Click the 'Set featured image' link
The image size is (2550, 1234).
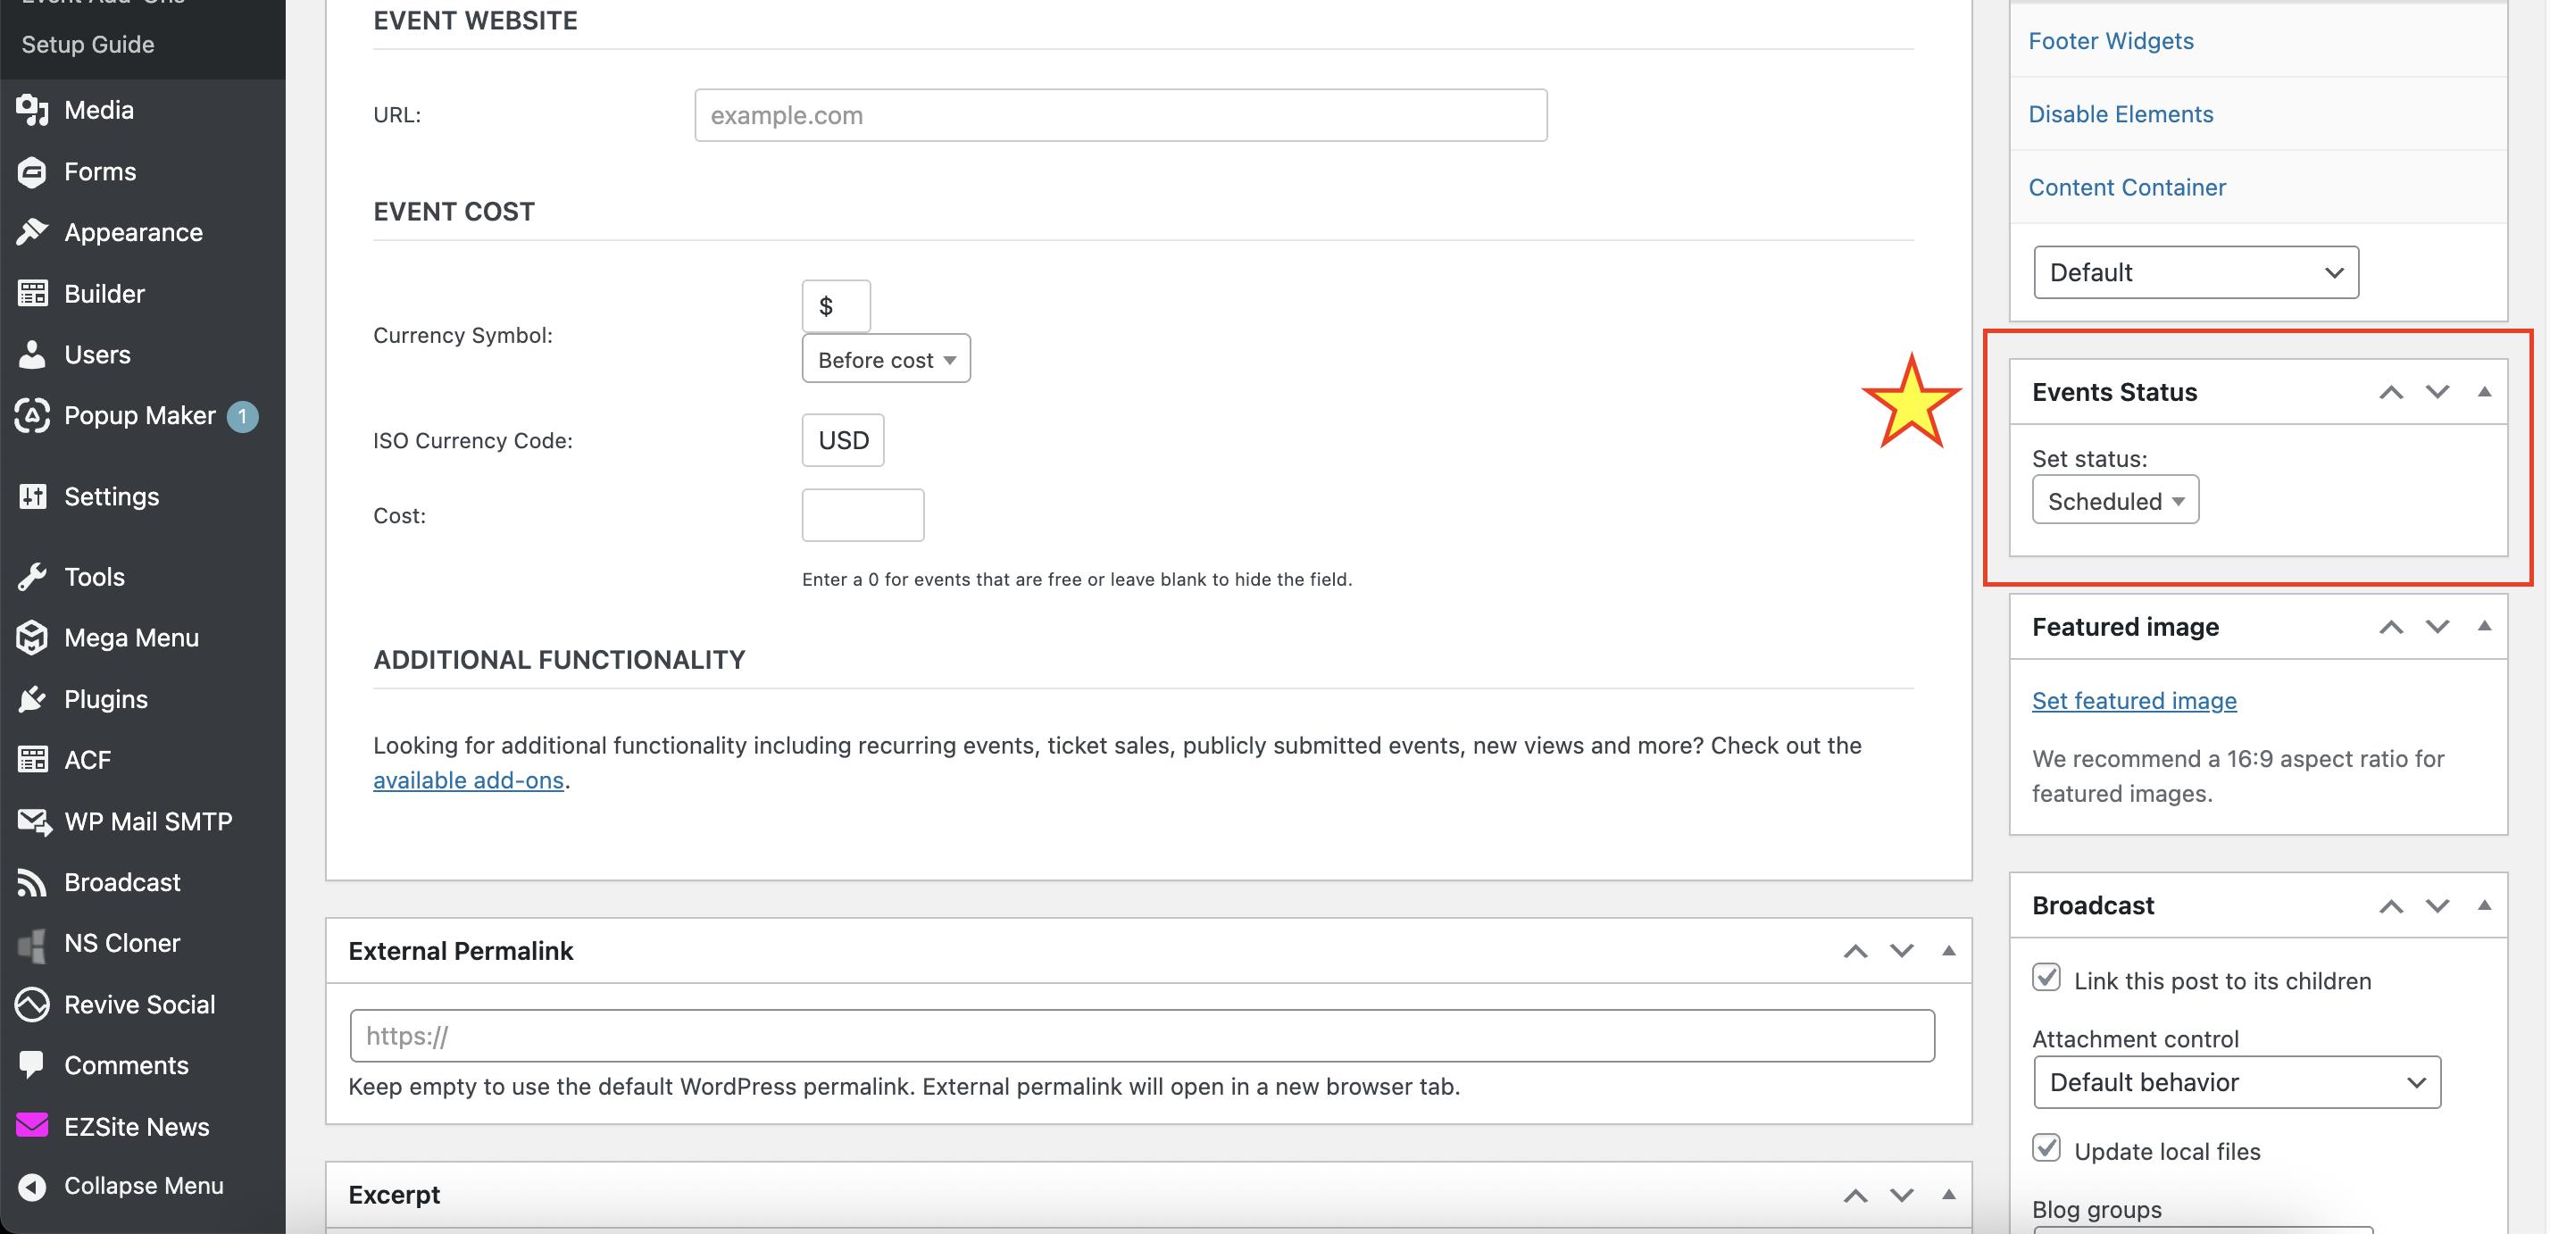tap(2133, 701)
